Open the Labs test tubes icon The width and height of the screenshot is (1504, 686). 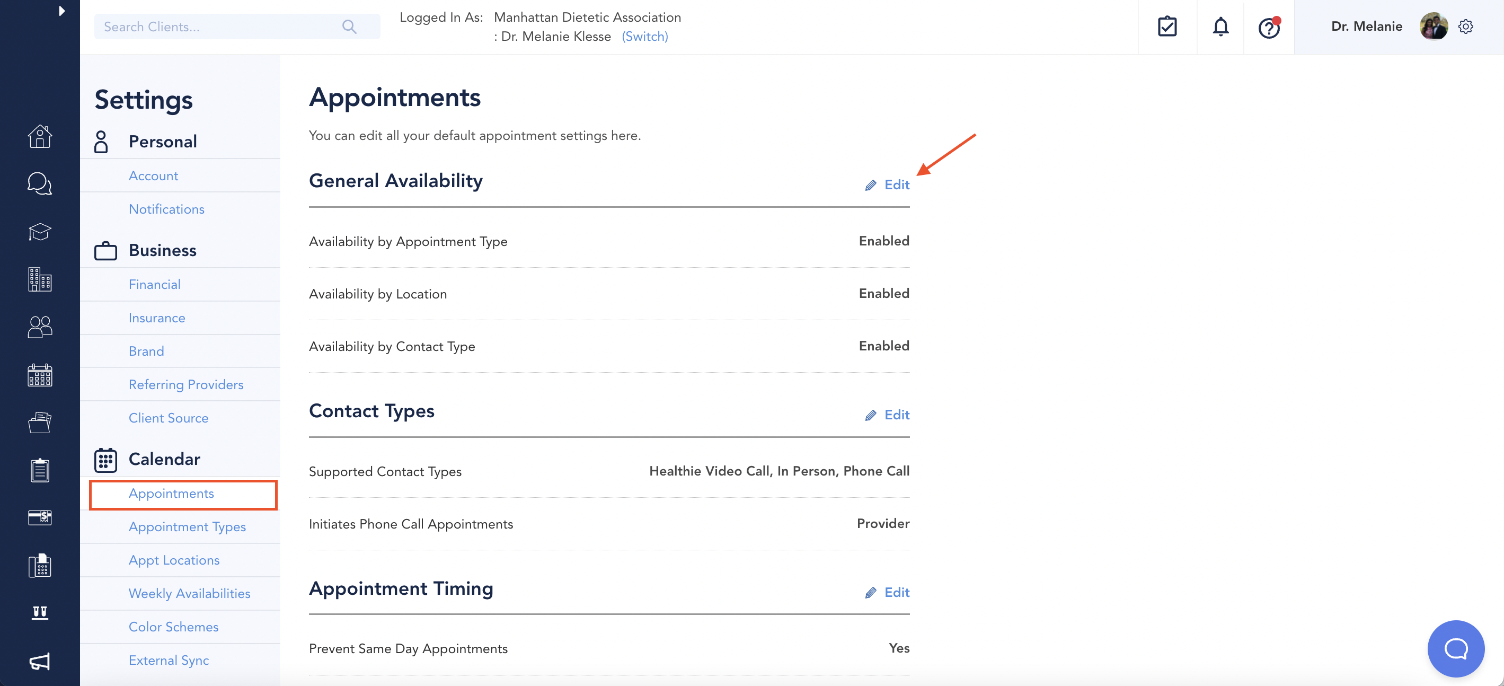point(40,612)
